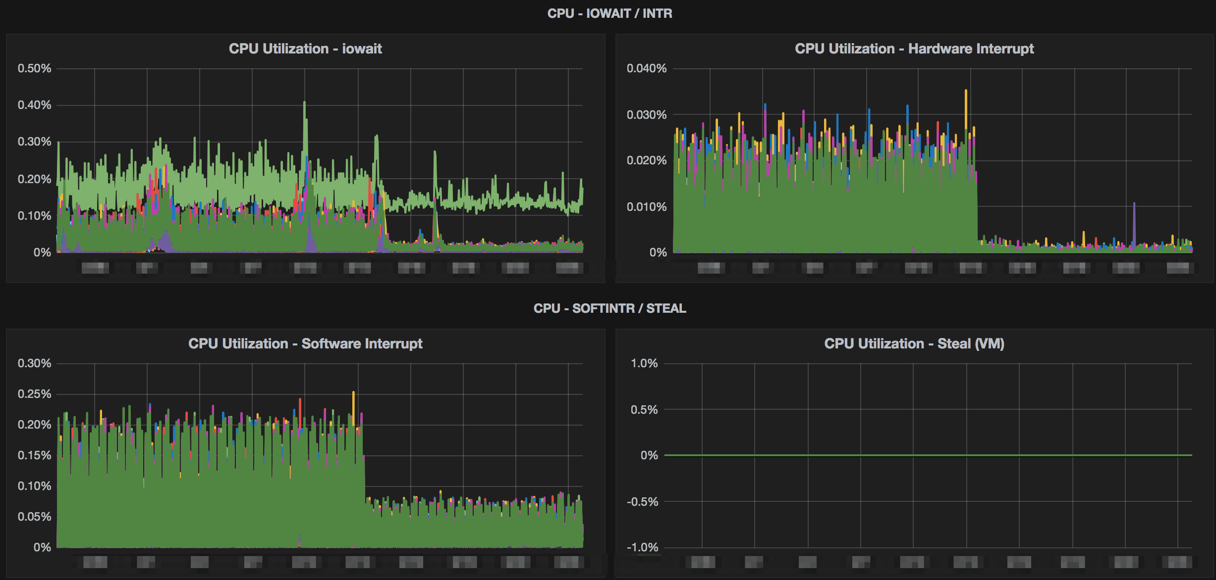The height and width of the screenshot is (580, 1216).
Task: Click the drop-off edge in Software Interrupt graph
Action: pyautogui.click(x=365, y=475)
